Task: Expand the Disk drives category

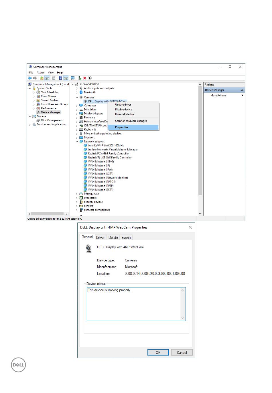Action: point(77,110)
